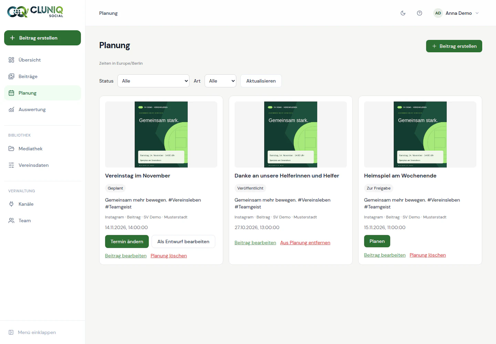Click the Cluniq Social logo
Screen dimensions: 496x344
pyautogui.click(x=35, y=12)
